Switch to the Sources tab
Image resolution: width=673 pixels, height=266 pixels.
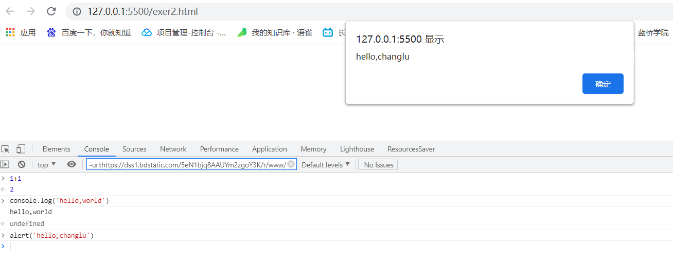pyautogui.click(x=134, y=149)
